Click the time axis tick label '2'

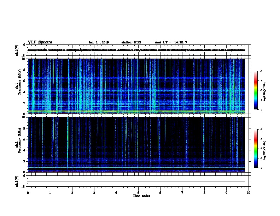[72, 193]
